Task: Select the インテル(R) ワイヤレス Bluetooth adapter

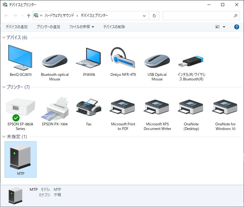Action: click(191, 61)
